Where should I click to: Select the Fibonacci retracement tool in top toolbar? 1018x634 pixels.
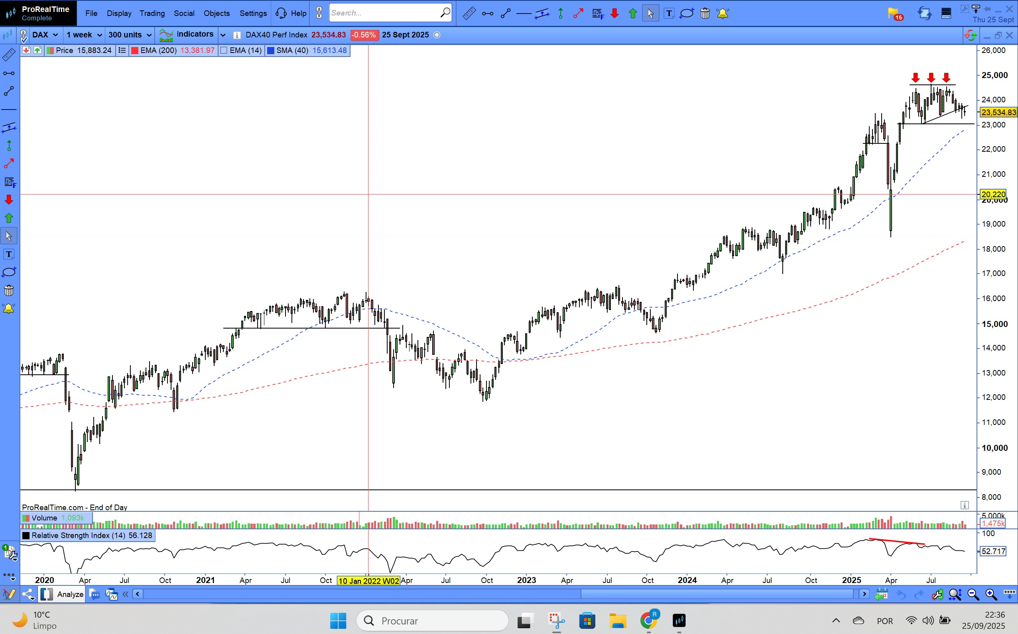[x=598, y=14]
